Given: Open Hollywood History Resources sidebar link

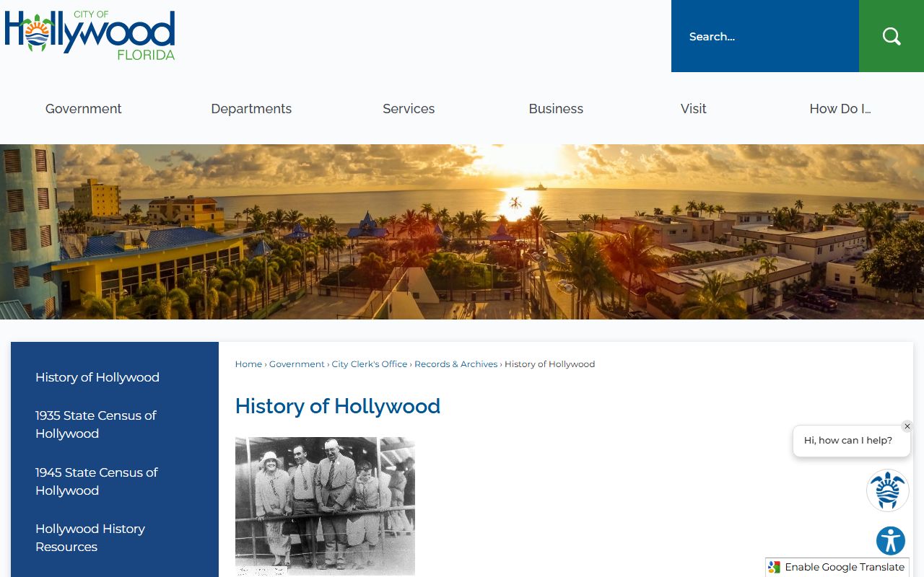Looking at the screenshot, I should (90, 538).
